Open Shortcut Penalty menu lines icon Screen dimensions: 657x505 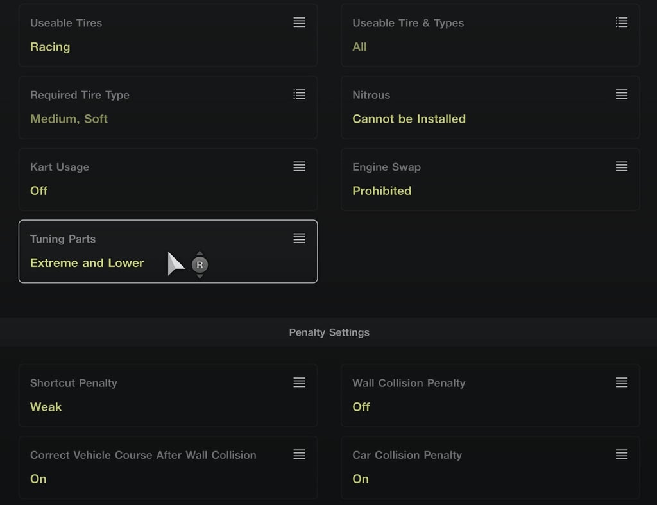299,382
